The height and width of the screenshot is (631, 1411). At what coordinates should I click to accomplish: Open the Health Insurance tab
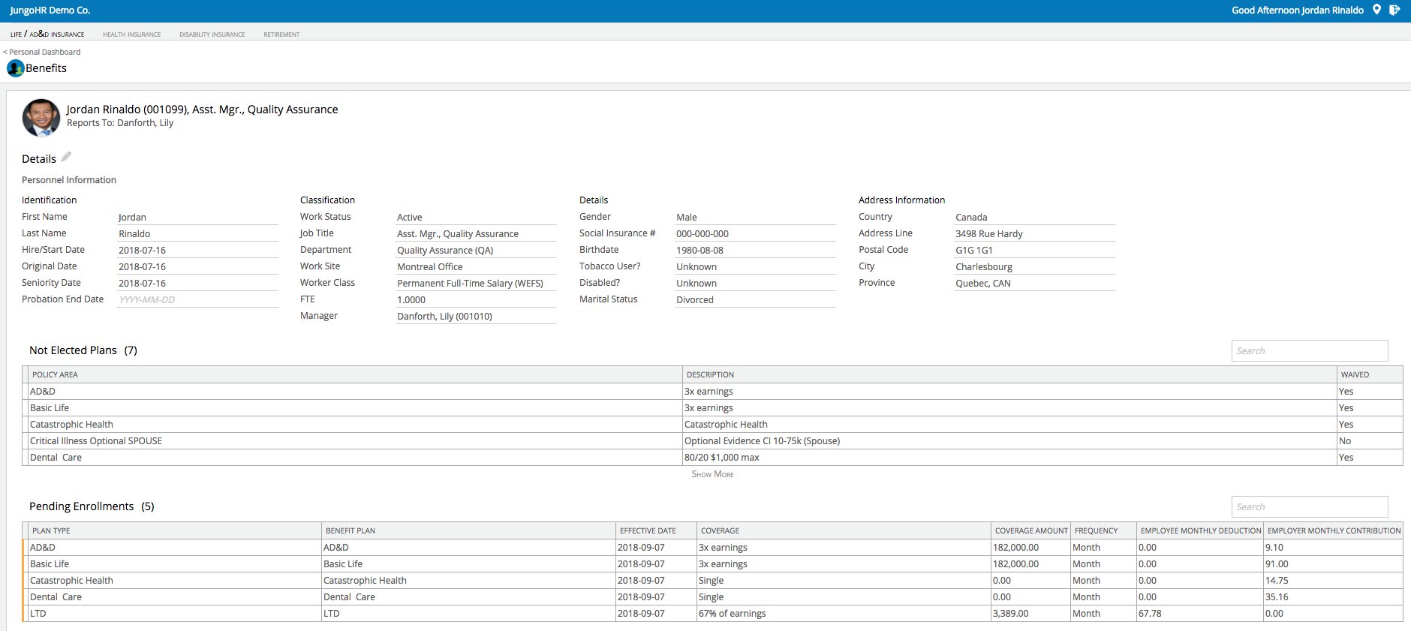coord(131,35)
